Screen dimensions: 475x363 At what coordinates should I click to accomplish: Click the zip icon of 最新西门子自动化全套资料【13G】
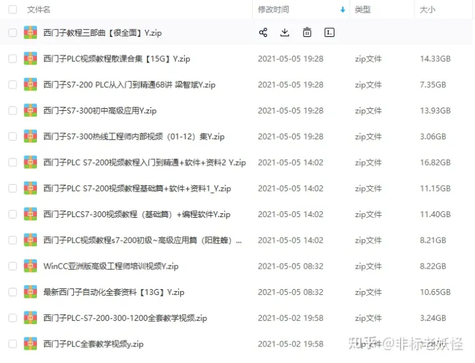(x=30, y=292)
